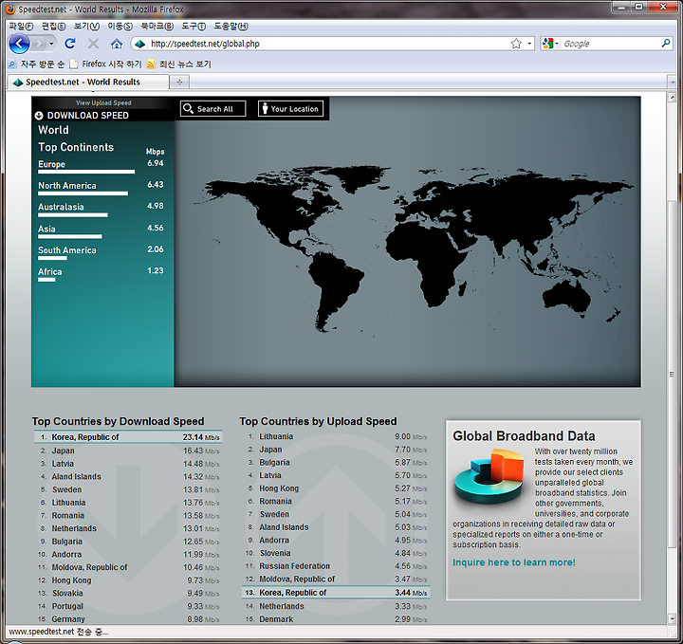Click the download arrow icon beside DOWNLOAD SPEED
Image resolution: width=683 pixels, height=644 pixels.
point(39,116)
